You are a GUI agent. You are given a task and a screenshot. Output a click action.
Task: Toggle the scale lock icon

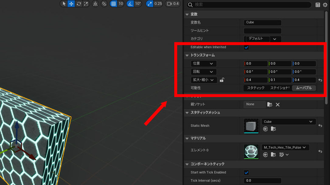pyautogui.click(x=222, y=80)
